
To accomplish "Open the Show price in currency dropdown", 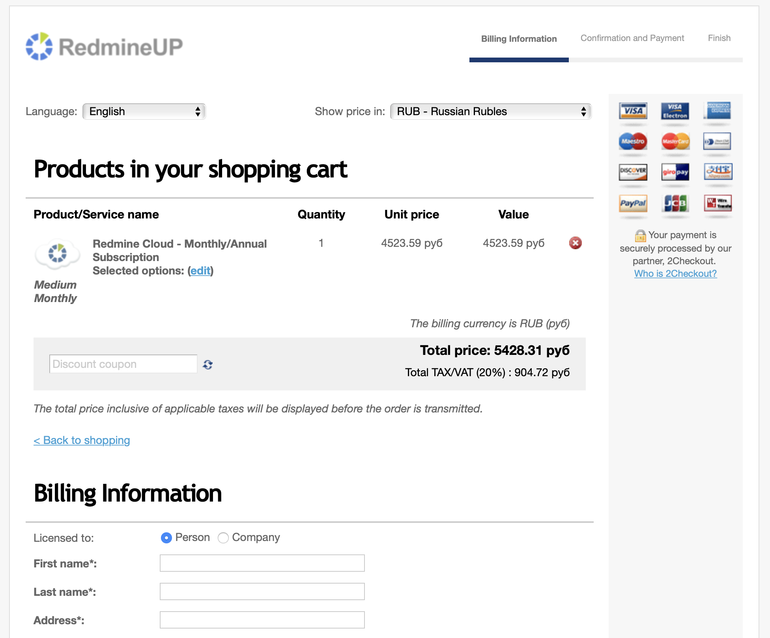I will click(x=491, y=112).
